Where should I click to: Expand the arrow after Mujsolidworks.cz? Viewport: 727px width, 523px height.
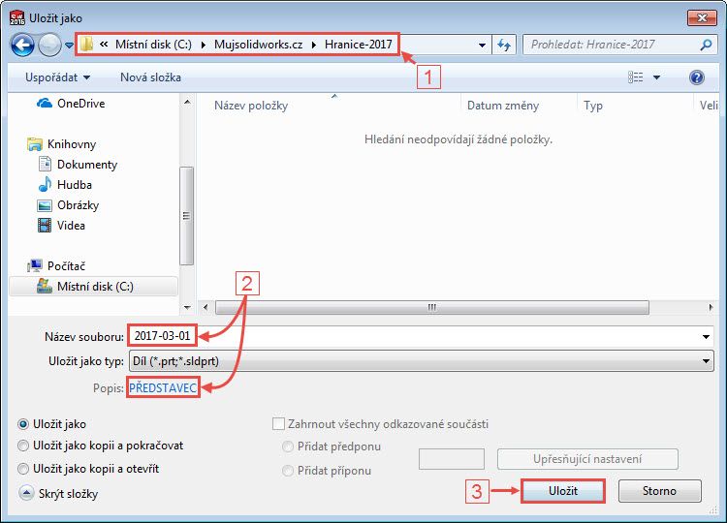[x=314, y=45]
